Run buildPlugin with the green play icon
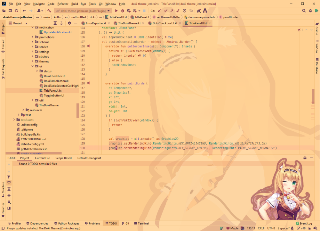 pyautogui.click(x=116, y=11)
